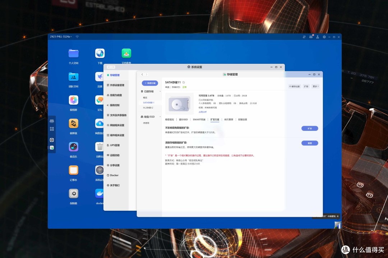This screenshot has width=388, height=258.
Task: Open the 极影视 video app icon
Action: coord(74,123)
